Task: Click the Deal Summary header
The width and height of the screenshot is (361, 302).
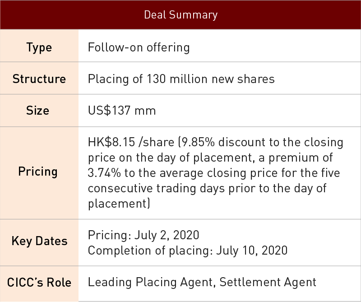Action: click(x=180, y=15)
